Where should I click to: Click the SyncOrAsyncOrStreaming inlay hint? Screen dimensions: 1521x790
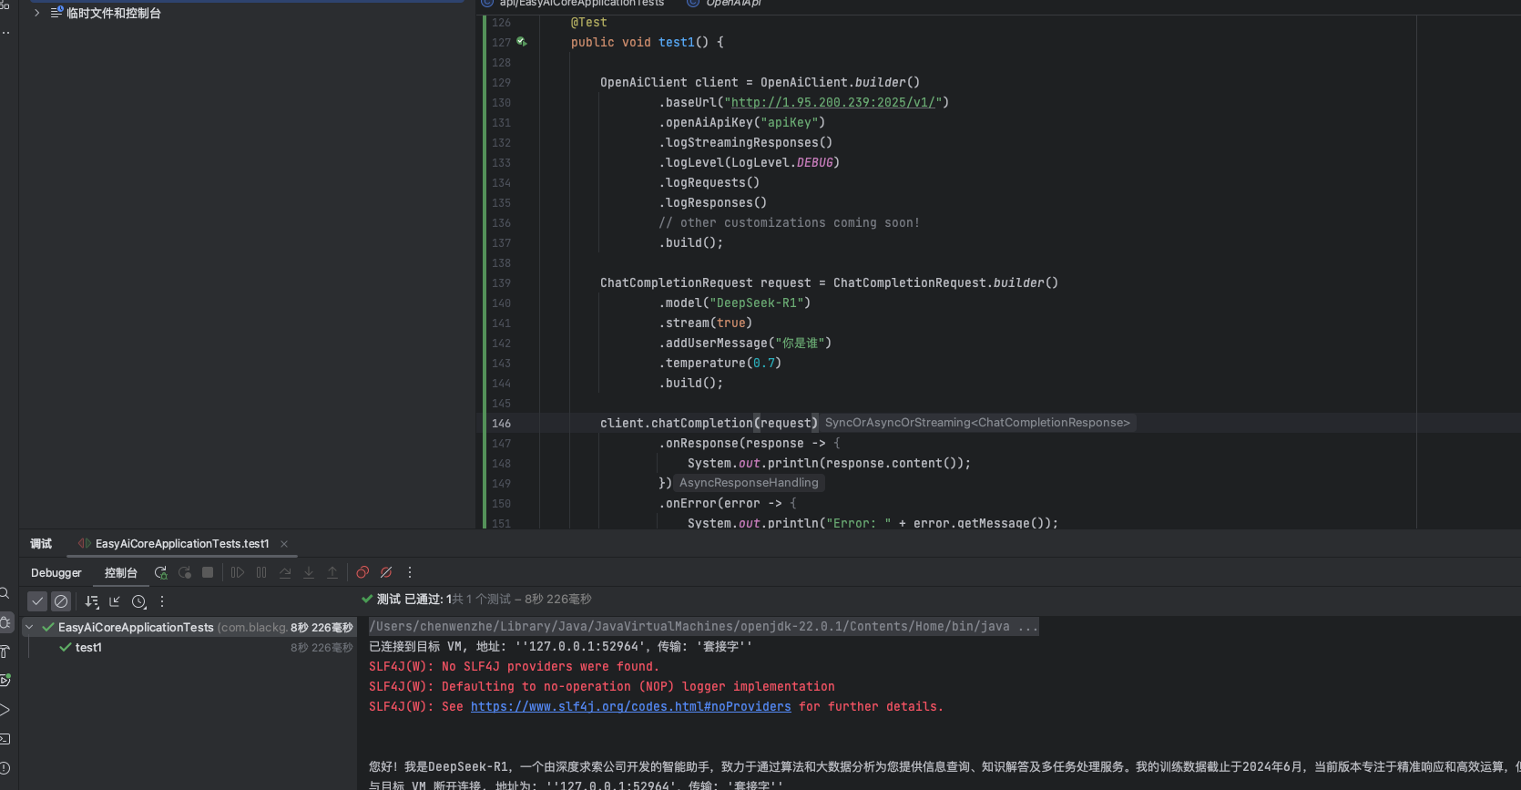[x=977, y=423]
